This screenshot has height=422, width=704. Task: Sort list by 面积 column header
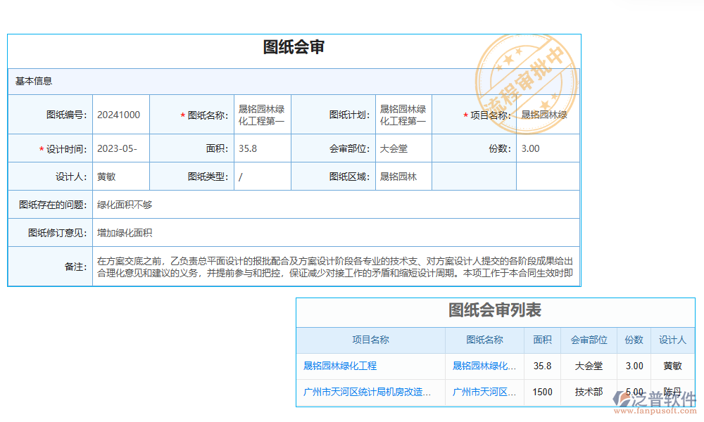click(x=542, y=340)
